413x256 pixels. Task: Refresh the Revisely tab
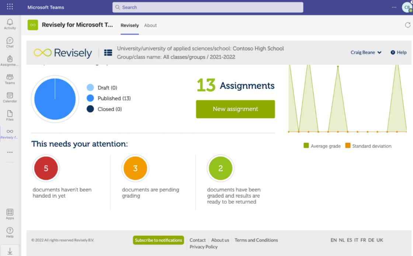tap(407, 25)
